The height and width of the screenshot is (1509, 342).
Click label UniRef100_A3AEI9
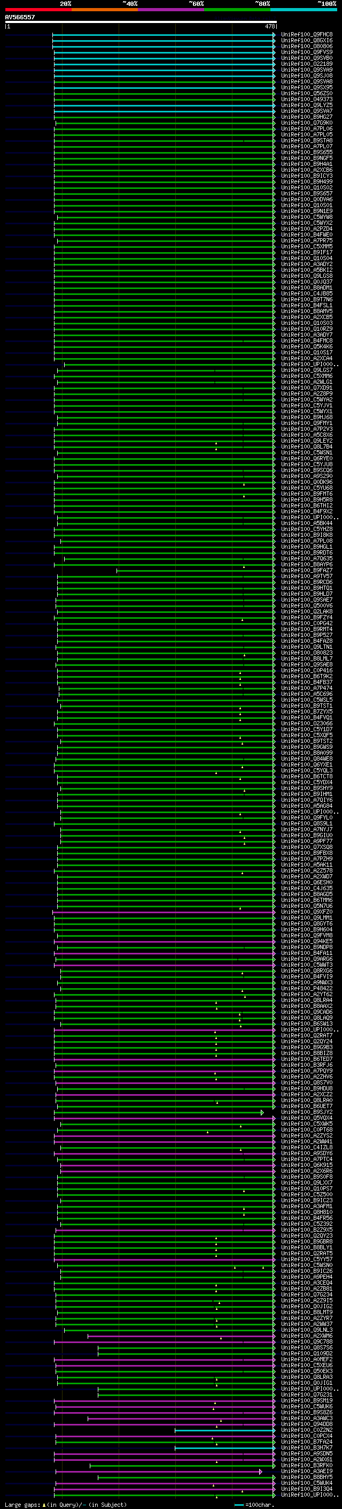tap(307, 1471)
